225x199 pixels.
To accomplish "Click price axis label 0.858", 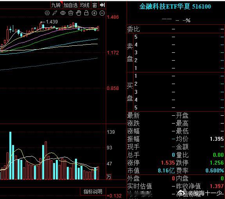I will click(113, 88).
